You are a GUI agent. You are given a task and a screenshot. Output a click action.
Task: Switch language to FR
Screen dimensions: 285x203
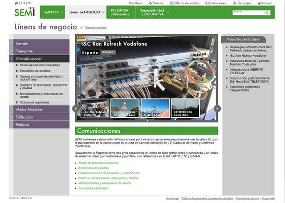pyautogui.click(x=29, y=3)
